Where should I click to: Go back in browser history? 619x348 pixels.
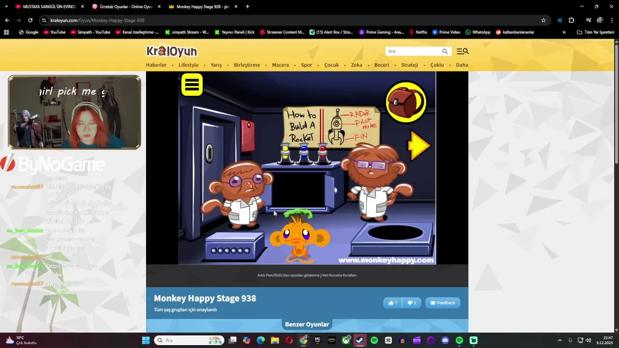[x=7, y=20]
